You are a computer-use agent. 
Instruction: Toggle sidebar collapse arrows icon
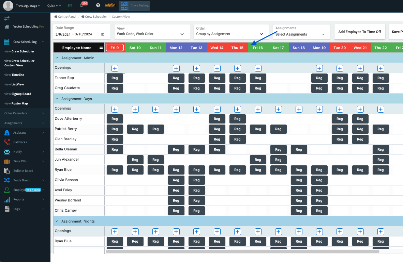point(7,18)
